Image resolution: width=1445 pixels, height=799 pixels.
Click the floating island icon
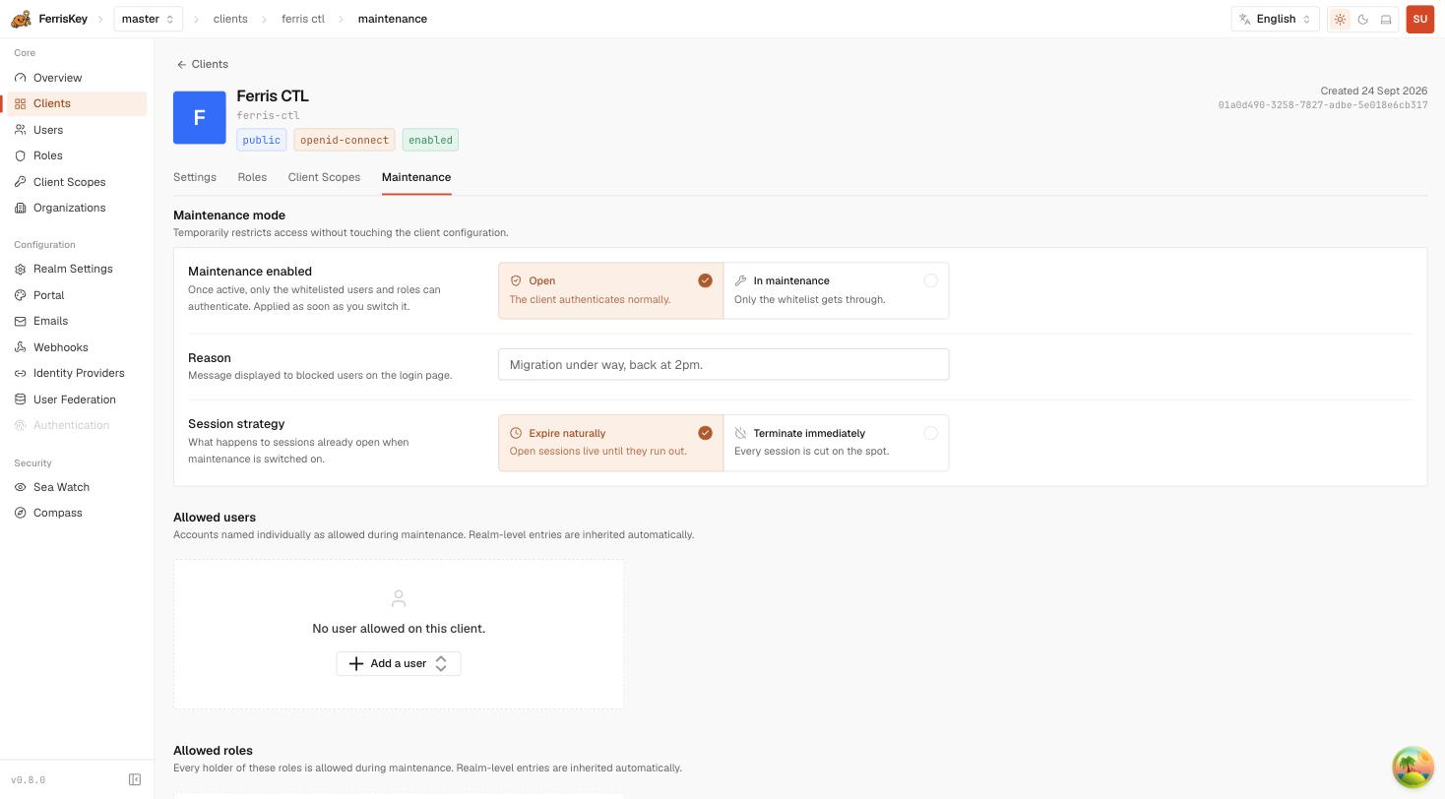[1413, 768]
